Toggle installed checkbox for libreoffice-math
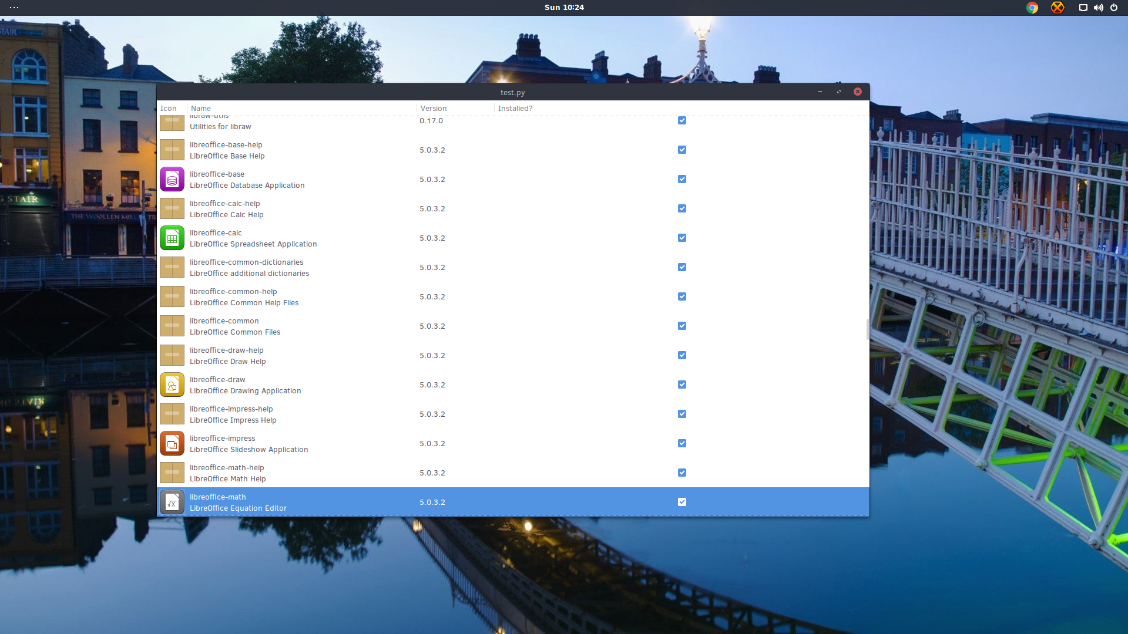This screenshot has width=1128, height=634. [x=682, y=502]
